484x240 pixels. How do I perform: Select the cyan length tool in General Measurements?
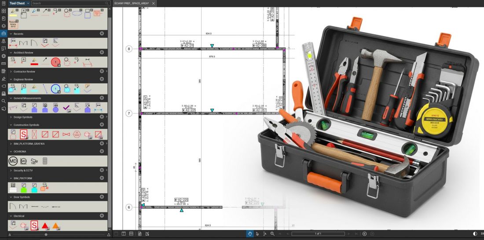pos(98,108)
